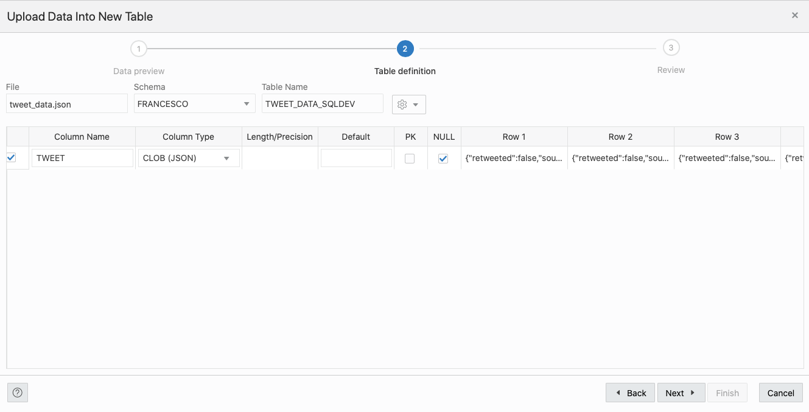Click the Next button
This screenshot has width=809, height=412.
[681, 393]
